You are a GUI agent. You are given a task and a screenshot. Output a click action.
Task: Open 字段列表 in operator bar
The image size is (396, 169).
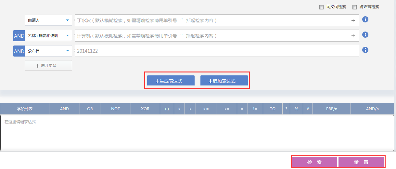[25, 109]
